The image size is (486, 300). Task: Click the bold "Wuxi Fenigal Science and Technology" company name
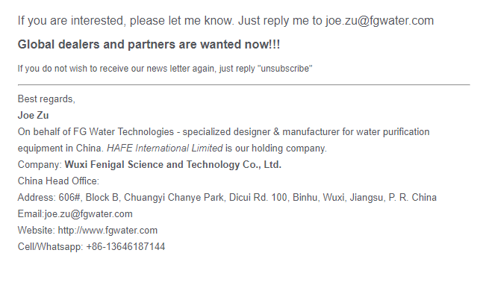click(152, 165)
